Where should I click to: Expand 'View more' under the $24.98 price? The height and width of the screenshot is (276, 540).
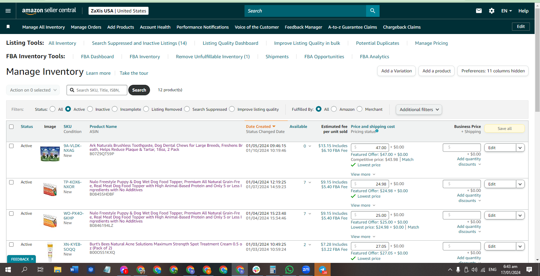(363, 205)
